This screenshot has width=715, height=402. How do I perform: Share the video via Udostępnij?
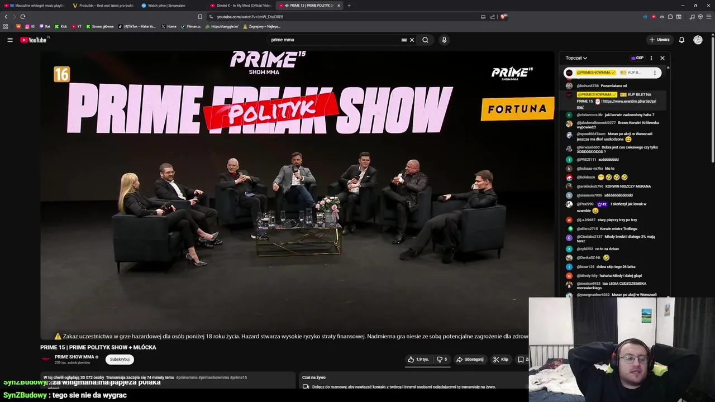coord(470,359)
